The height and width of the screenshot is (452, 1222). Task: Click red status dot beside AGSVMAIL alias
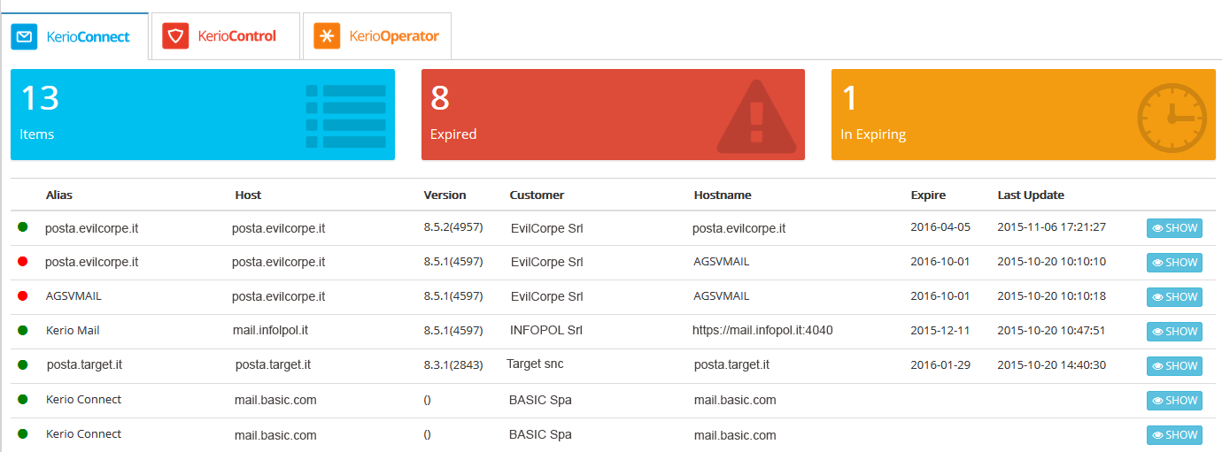point(23,296)
